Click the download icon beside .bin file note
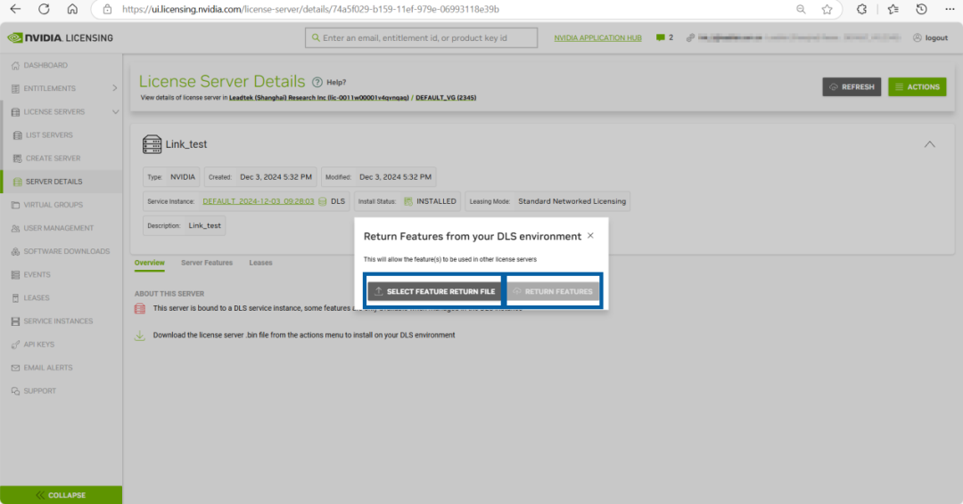963x504 pixels. click(x=140, y=336)
